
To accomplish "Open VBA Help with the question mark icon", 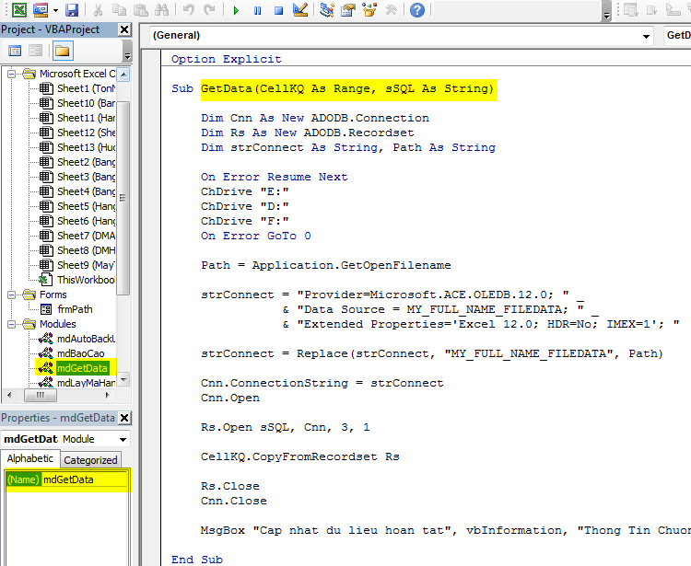I will pos(416,10).
